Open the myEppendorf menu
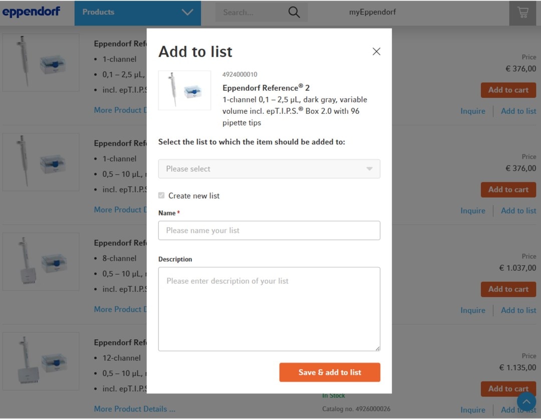Image resolution: width=541 pixels, height=419 pixels. click(x=372, y=12)
